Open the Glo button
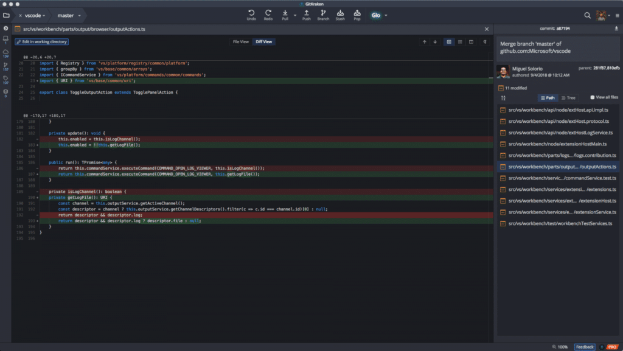The height and width of the screenshot is (351, 623). pos(376,15)
